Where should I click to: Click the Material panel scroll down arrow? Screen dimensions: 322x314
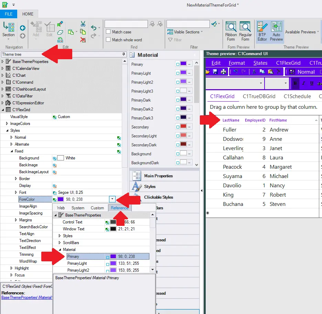point(196,165)
